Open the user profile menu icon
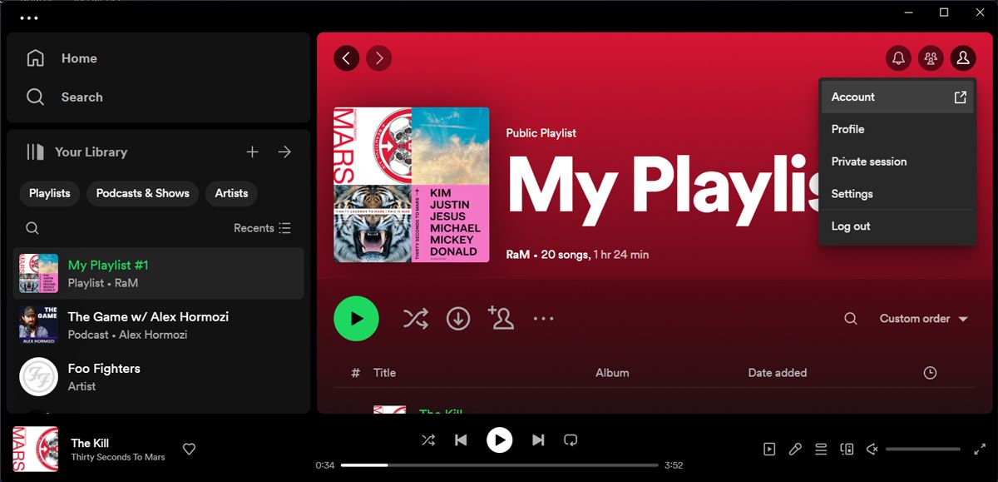This screenshot has height=482, width=998. [963, 58]
